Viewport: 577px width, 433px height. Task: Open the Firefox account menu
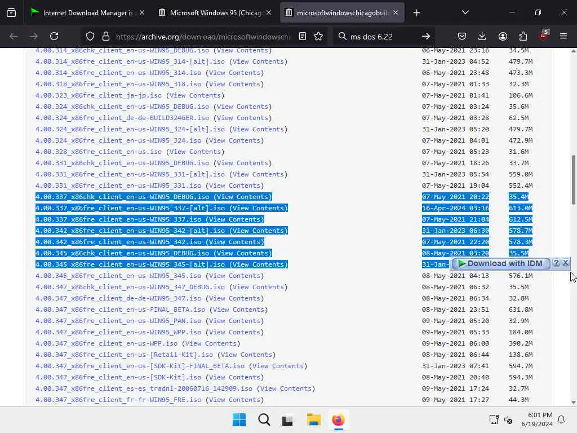click(x=503, y=36)
